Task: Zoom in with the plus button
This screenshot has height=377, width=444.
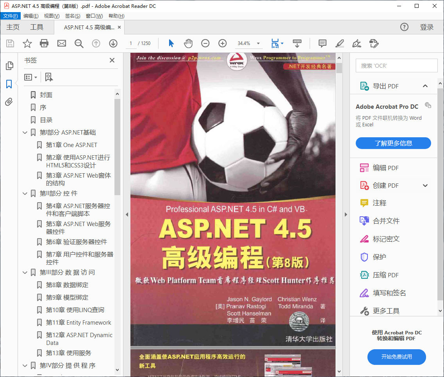Action: tap(223, 43)
